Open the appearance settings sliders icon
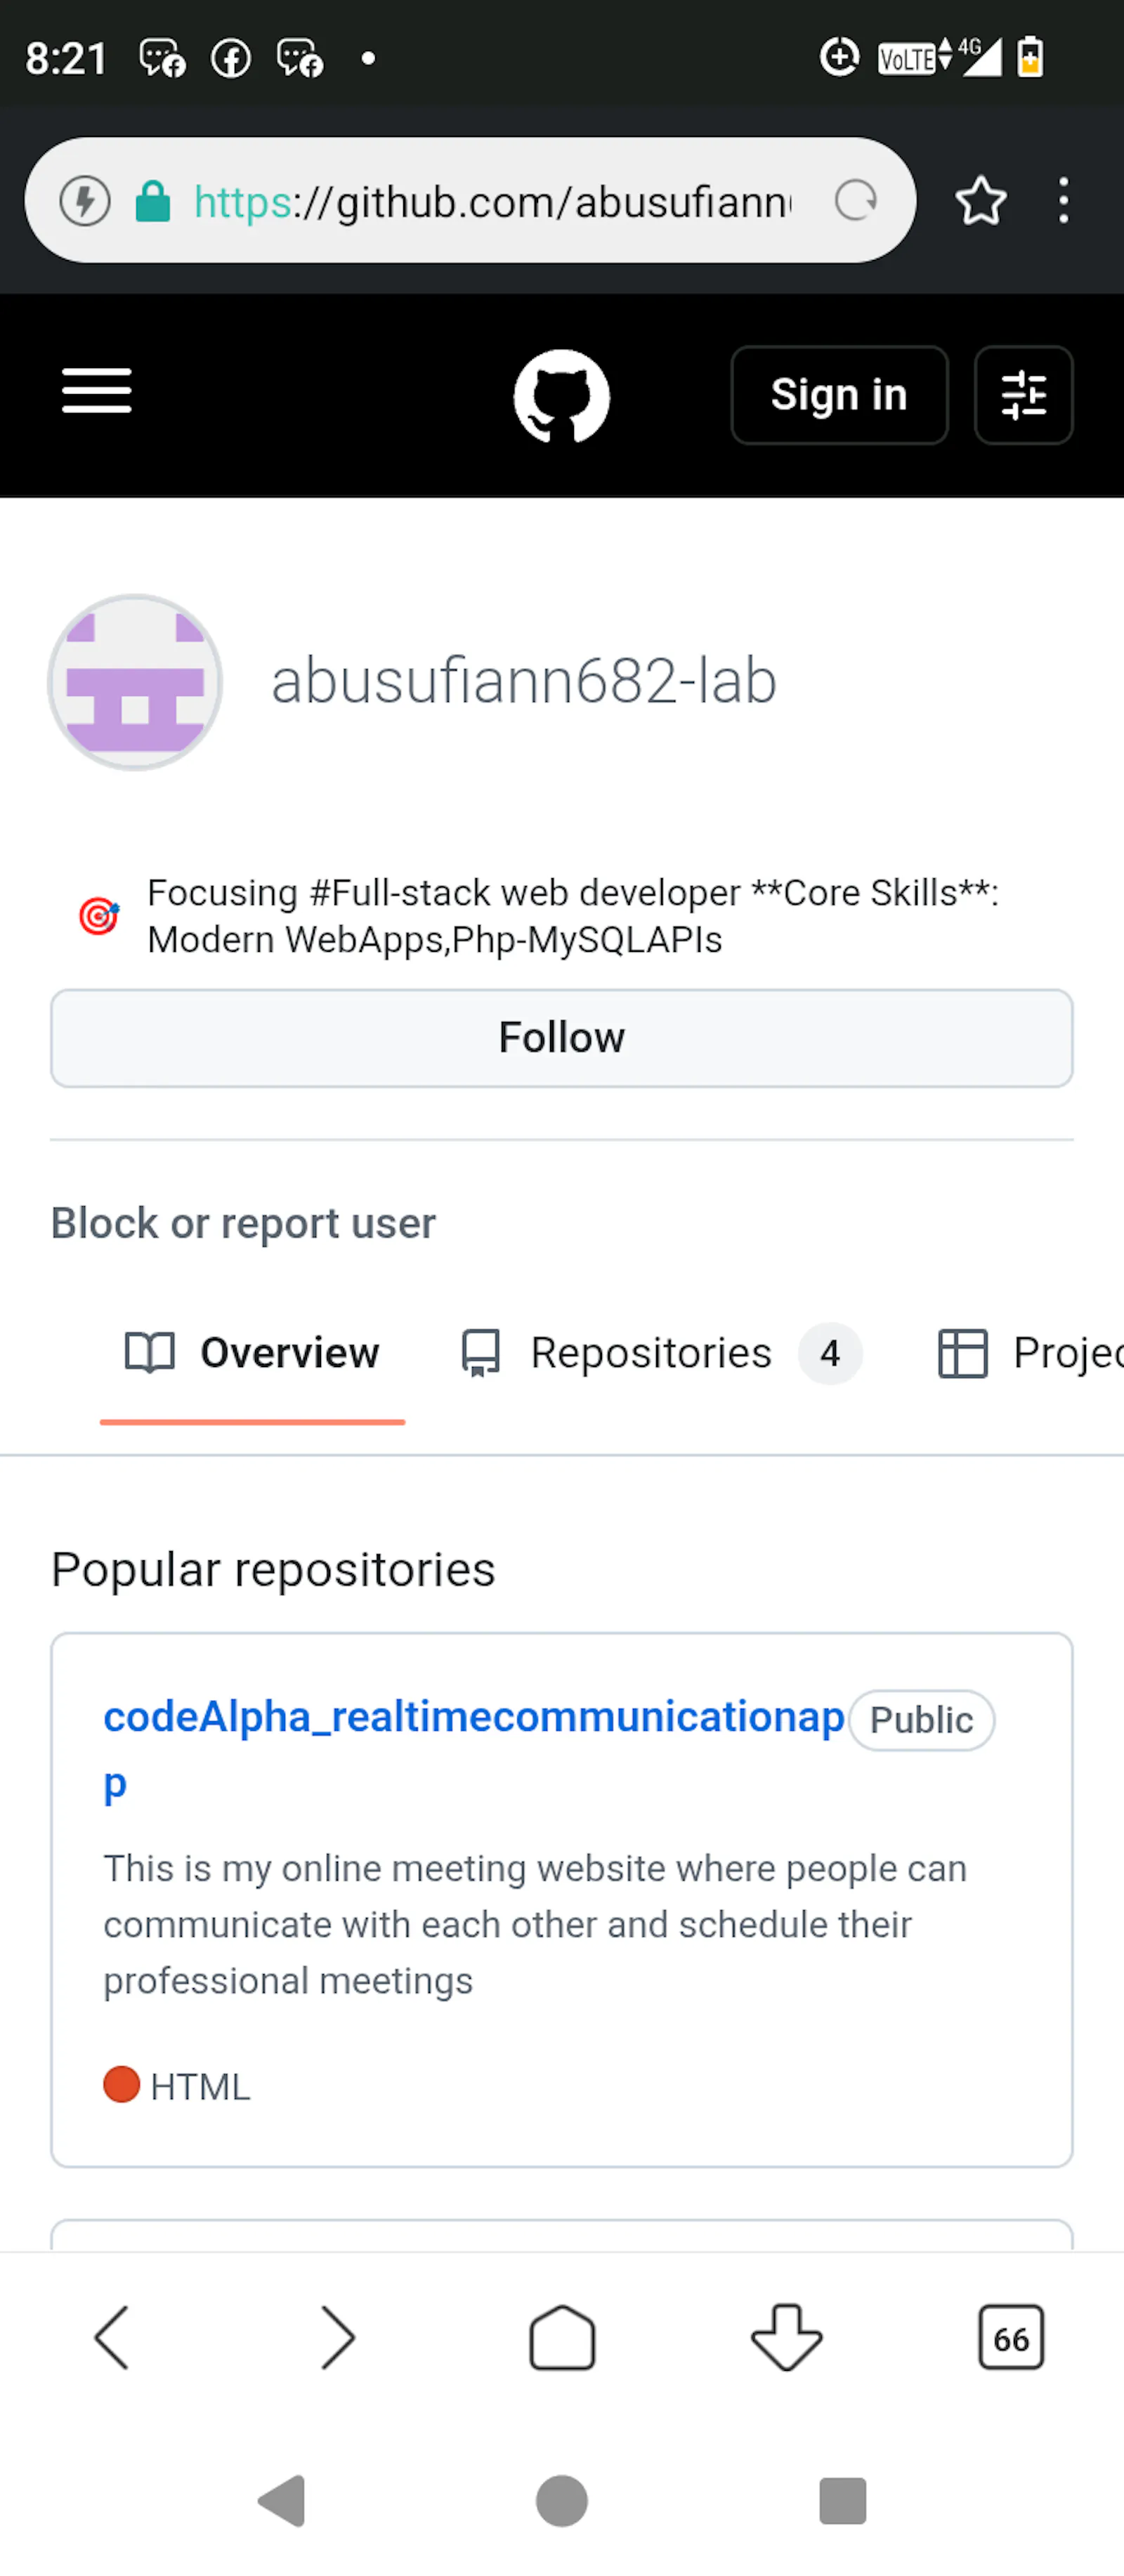 point(1023,395)
